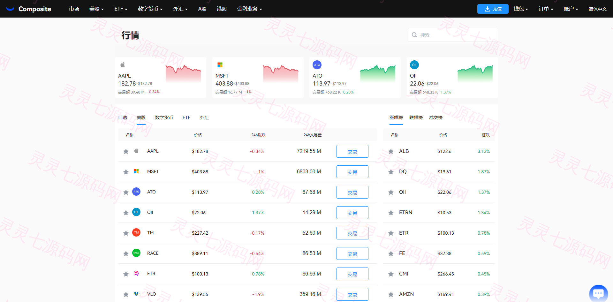Toggle favorite star for AMZN in gainers
This screenshot has width=613, height=302.
(x=391, y=294)
